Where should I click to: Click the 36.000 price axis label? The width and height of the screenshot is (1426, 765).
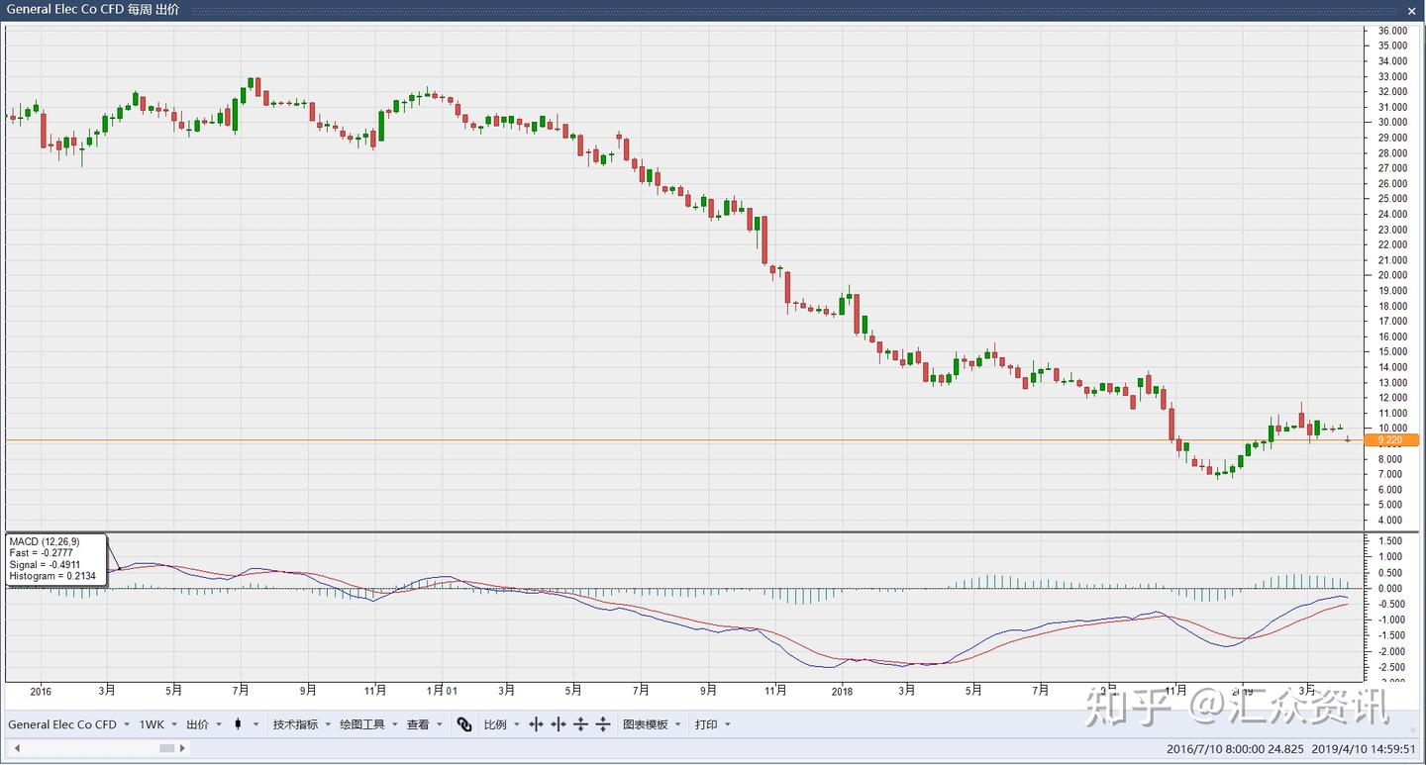pyautogui.click(x=1392, y=30)
